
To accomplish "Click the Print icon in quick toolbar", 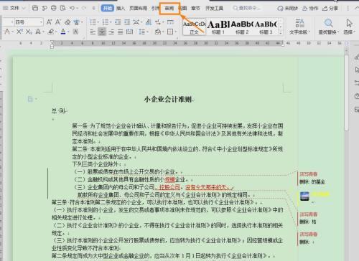I will 54,8.
